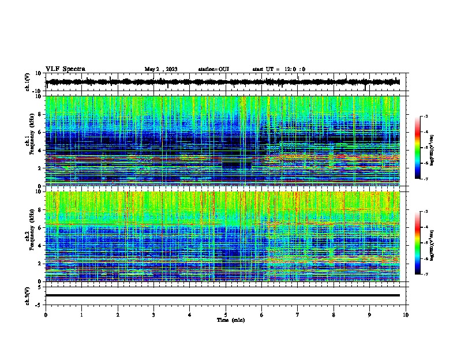Screen dimensions: 457x353
Task: Click inside the ch.1 spectrogram panel
Action: coord(223,141)
